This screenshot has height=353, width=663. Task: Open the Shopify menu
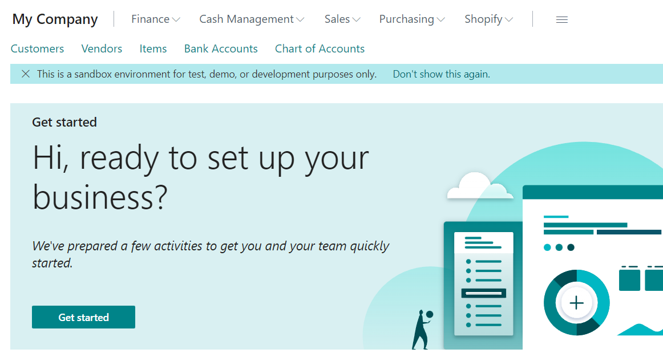pyautogui.click(x=488, y=19)
